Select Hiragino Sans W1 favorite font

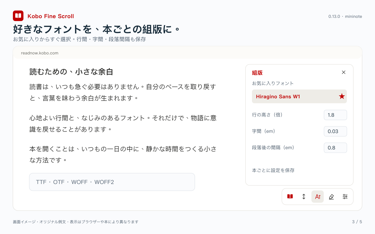299,96
